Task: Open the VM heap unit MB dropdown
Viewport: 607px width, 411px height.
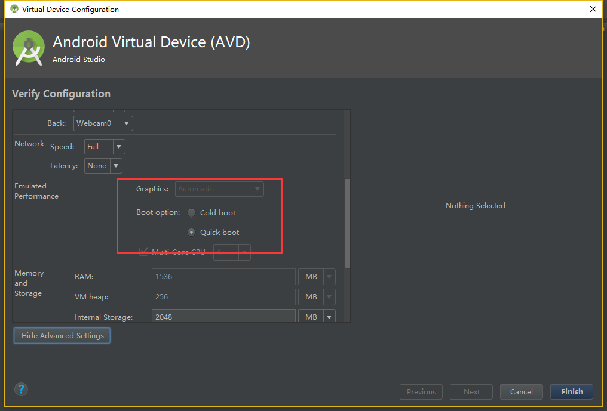Action: [317, 297]
